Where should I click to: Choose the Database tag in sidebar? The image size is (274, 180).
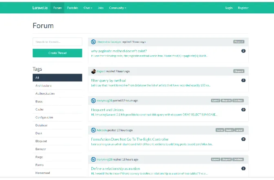tap(57, 125)
